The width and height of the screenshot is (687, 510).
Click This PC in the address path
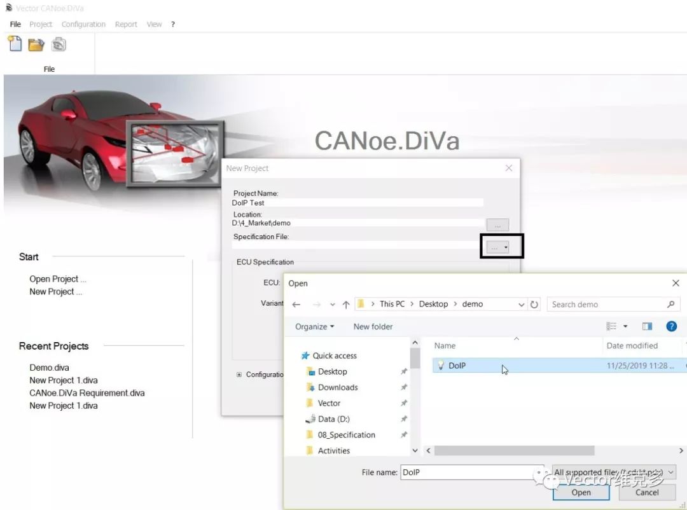point(392,304)
